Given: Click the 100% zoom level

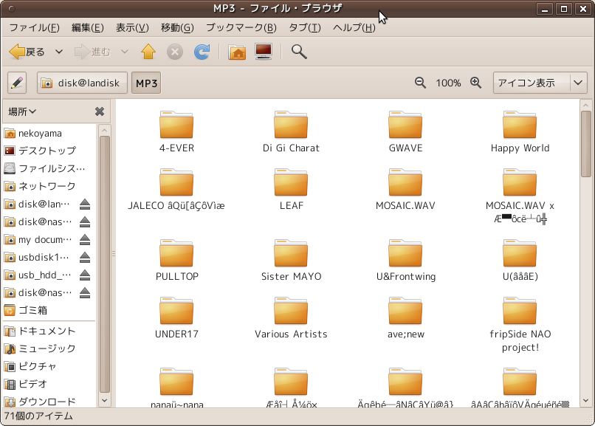Looking at the screenshot, I should click(448, 83).
